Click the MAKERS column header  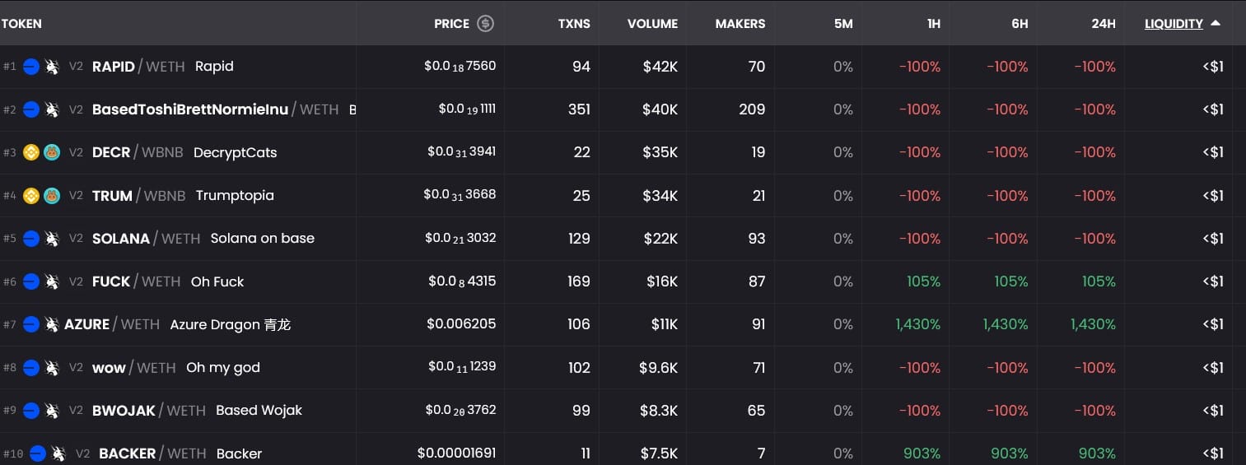[740, 24]
